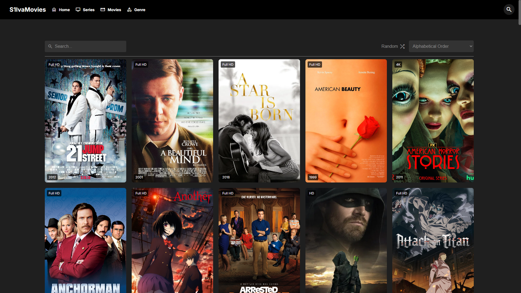Click the Random shuffle arrows icon
This screenshot has width=521, height=293.
coord(402,46)
